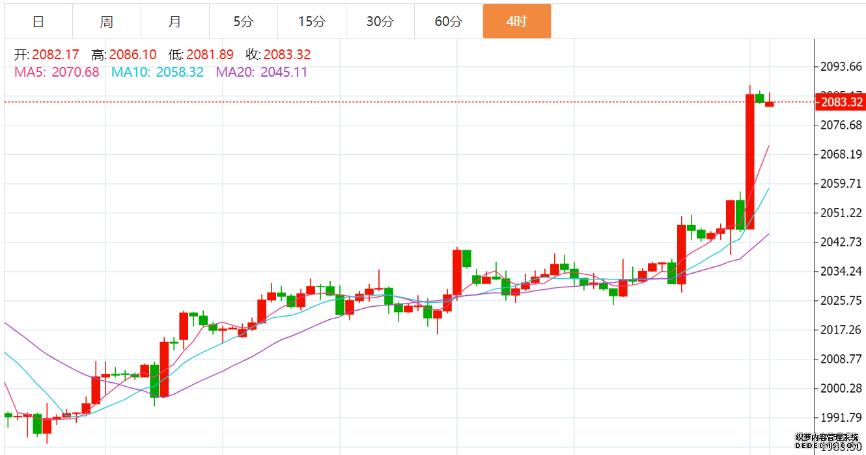Image resolution: width=866 pixels, height=455 pixels.
Task: Click the 2000.28 price axis label
Action: (842, 389)
